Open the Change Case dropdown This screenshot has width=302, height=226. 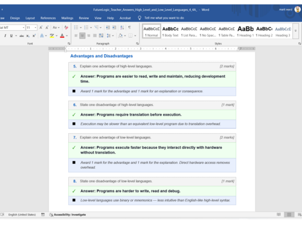point(56,28)
